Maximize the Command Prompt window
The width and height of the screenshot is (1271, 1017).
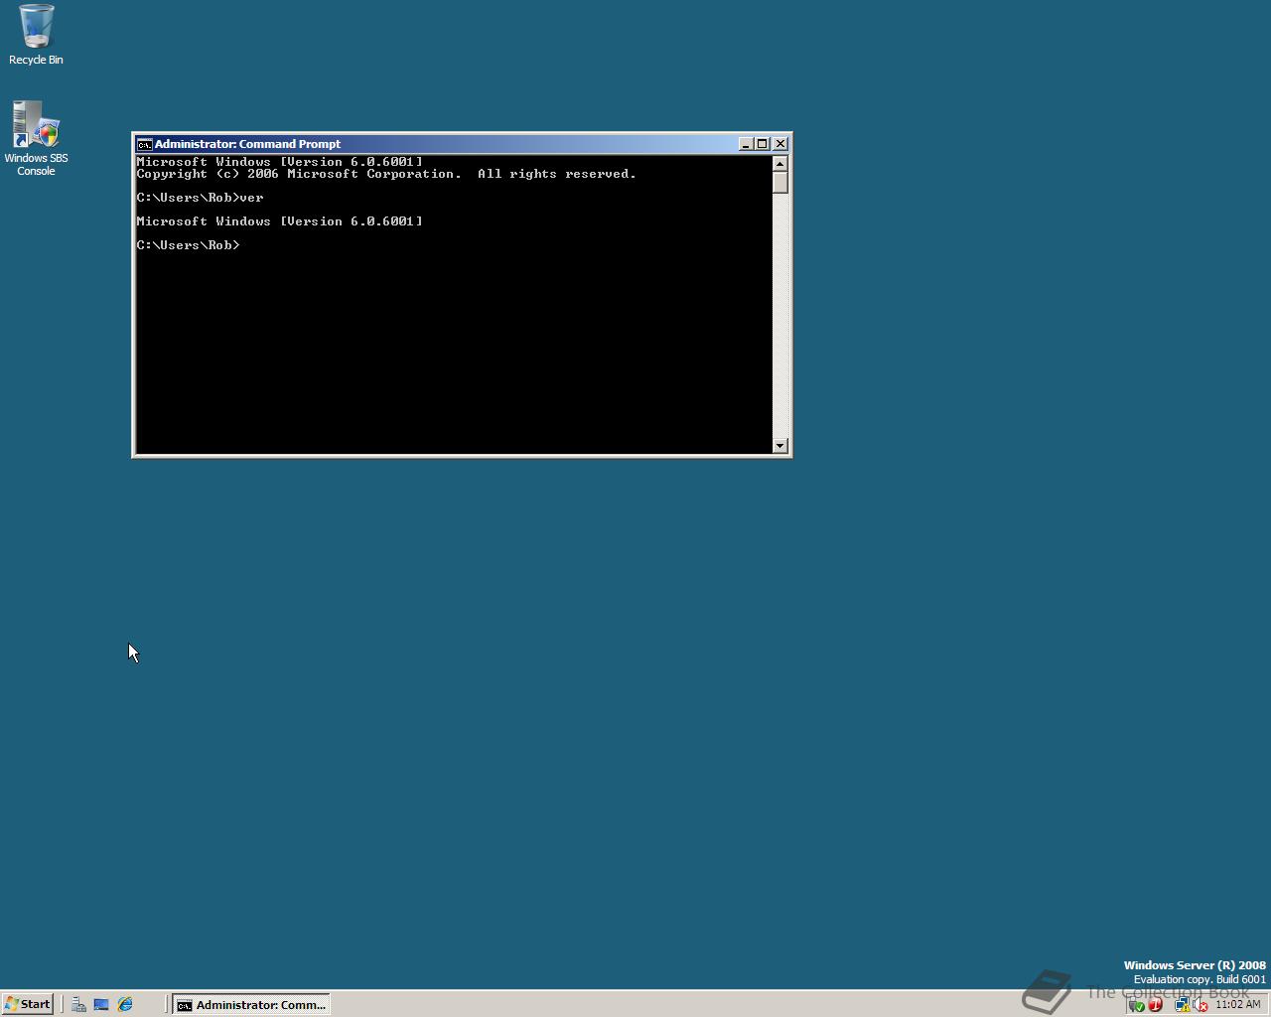click(762, 144)
